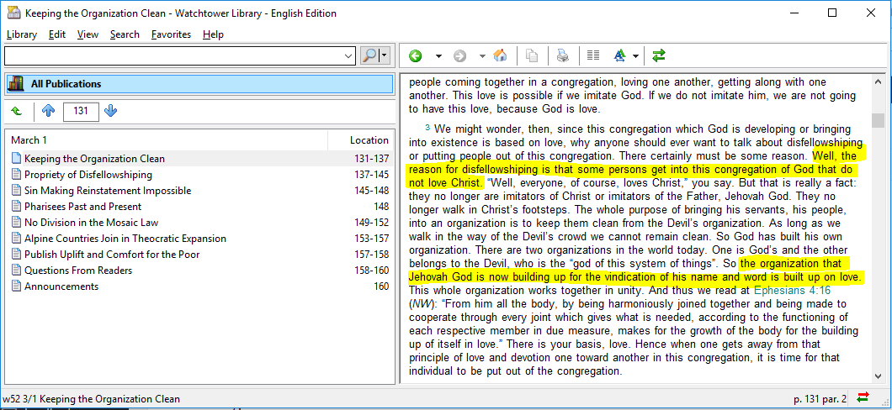Click the magnifying glass Search button
892x410 pixels.
pos(369,55)
